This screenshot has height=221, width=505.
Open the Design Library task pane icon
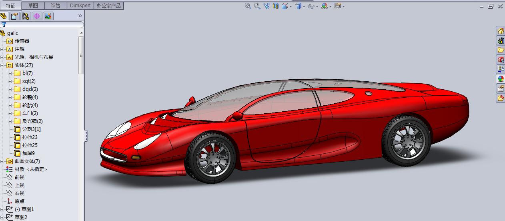coord(501,40)
